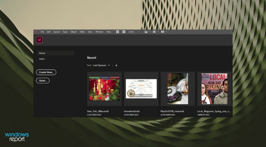This screenshot has width=266, height=147.
Task: Click the View Options icon in toolbar
Action: click(145, 32)
